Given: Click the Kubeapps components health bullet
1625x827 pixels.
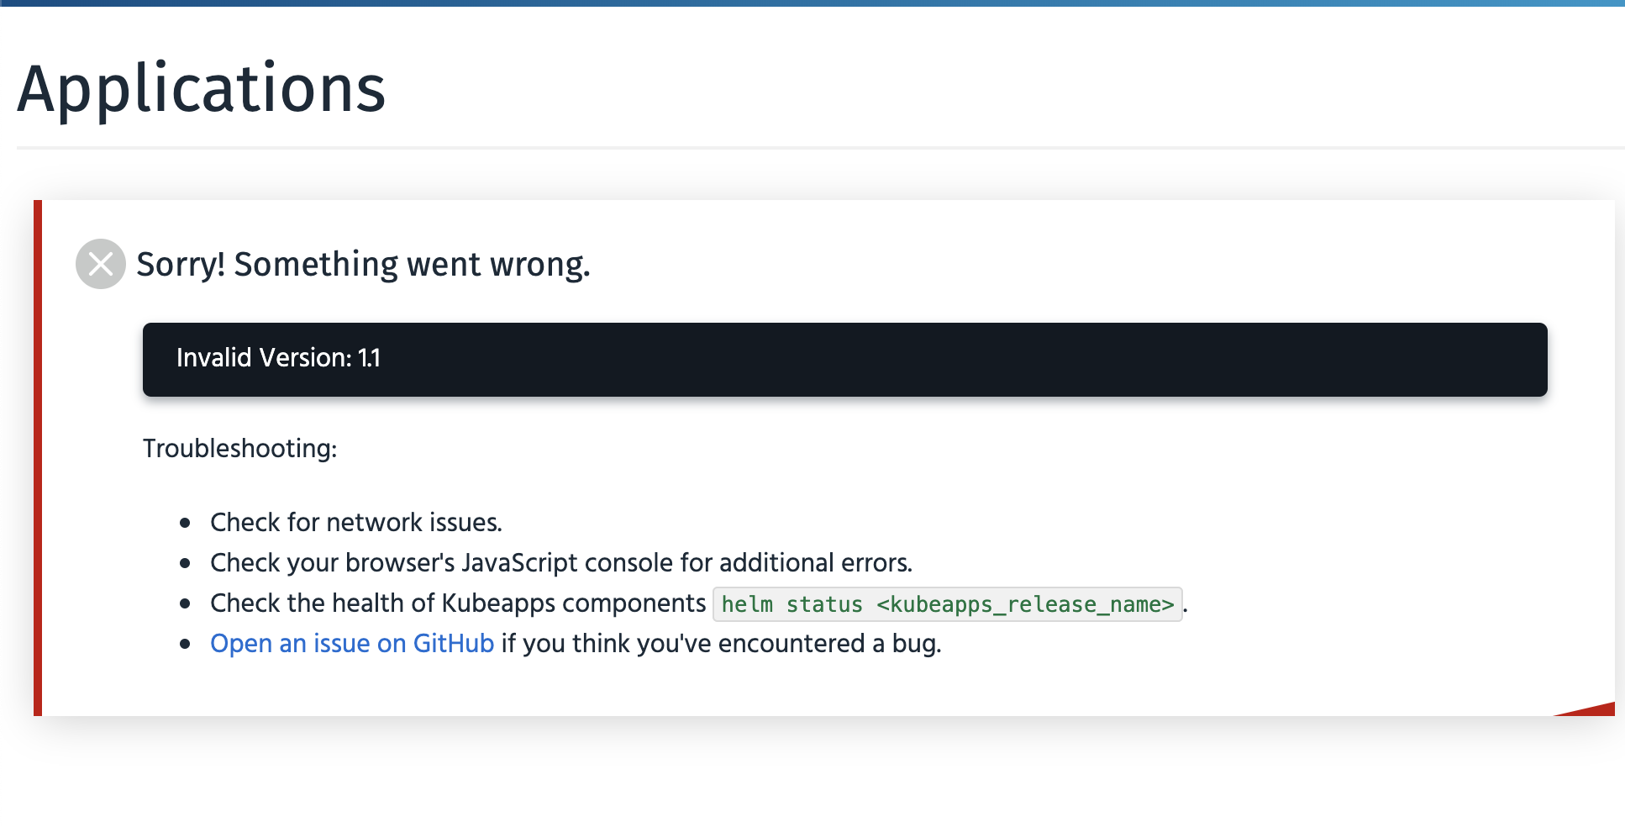Looking at the screenshot, I should [458, 603].
